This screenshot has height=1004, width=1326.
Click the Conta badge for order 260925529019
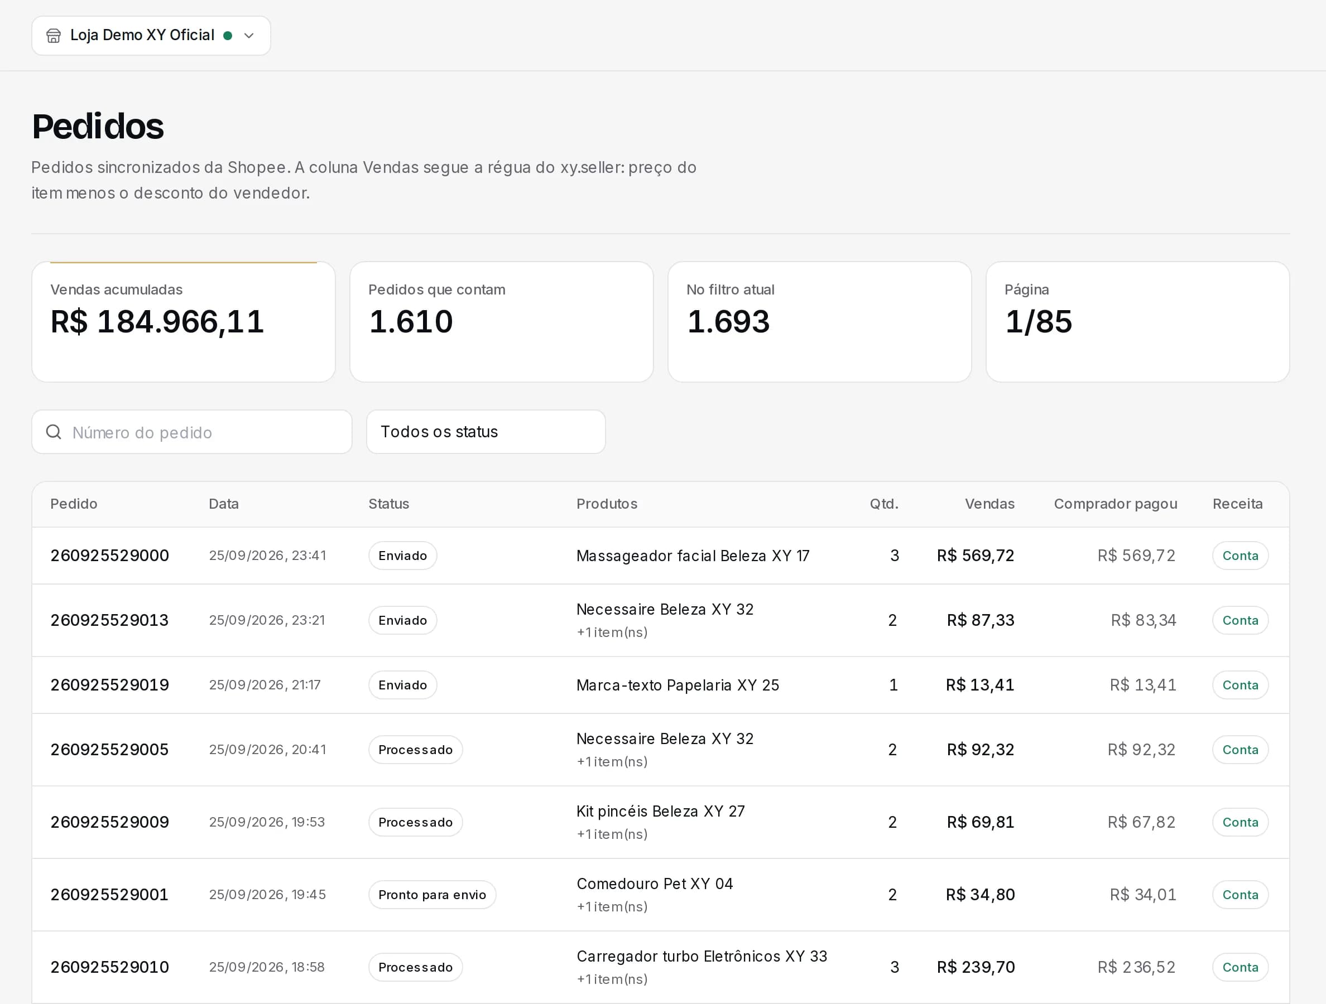[x=1240, y=686]
